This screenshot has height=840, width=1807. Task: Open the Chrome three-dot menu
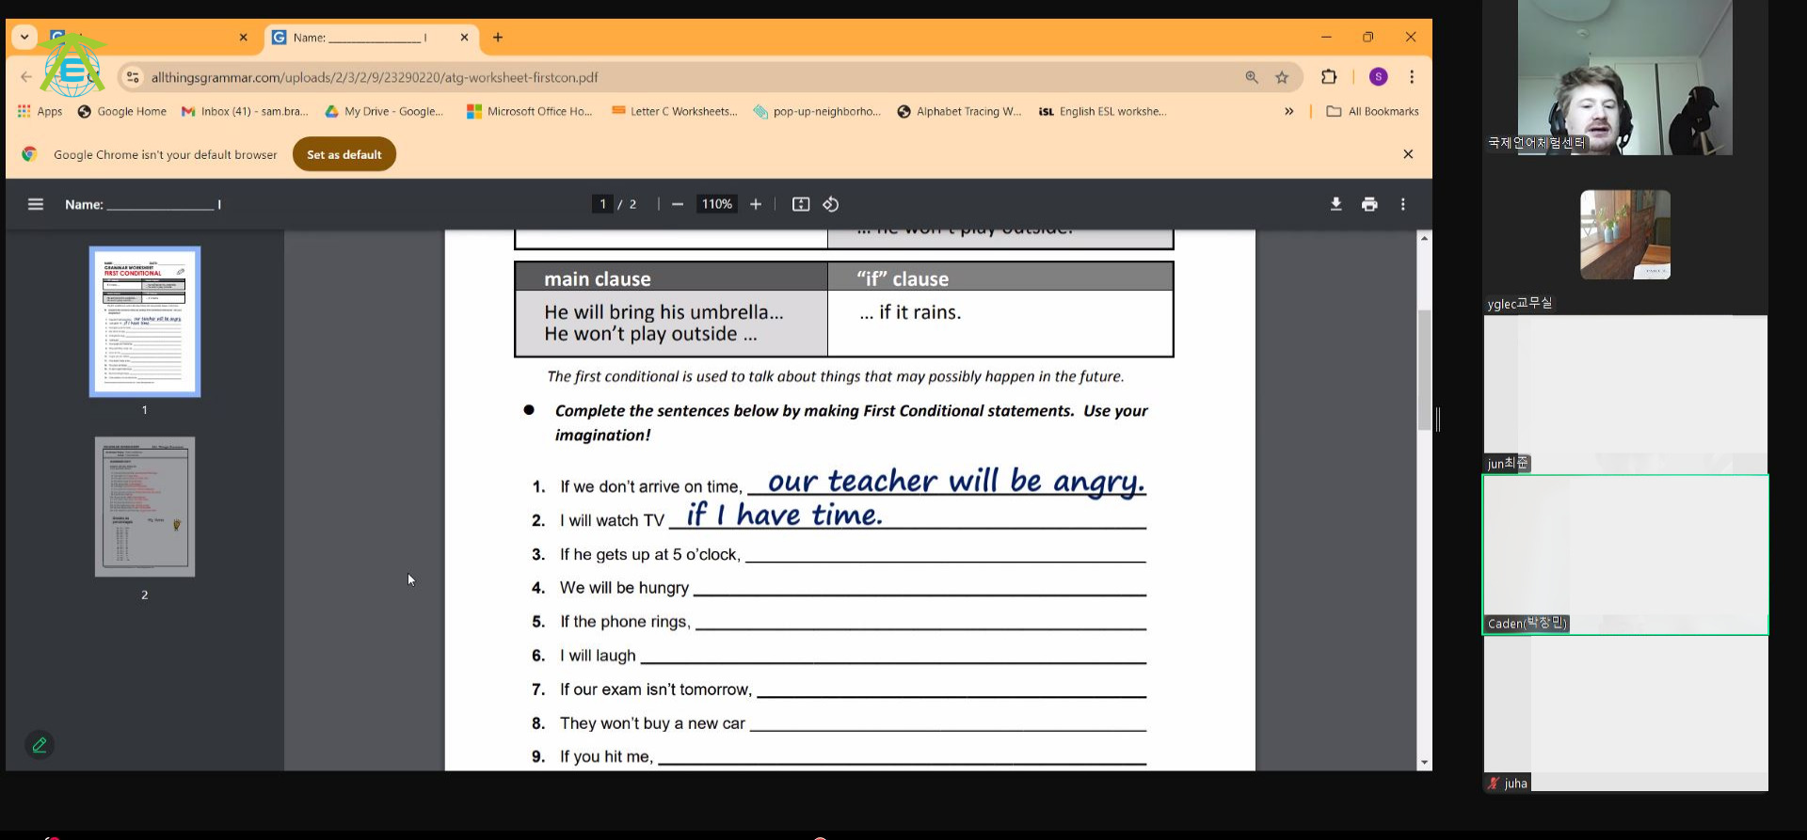1412,77
